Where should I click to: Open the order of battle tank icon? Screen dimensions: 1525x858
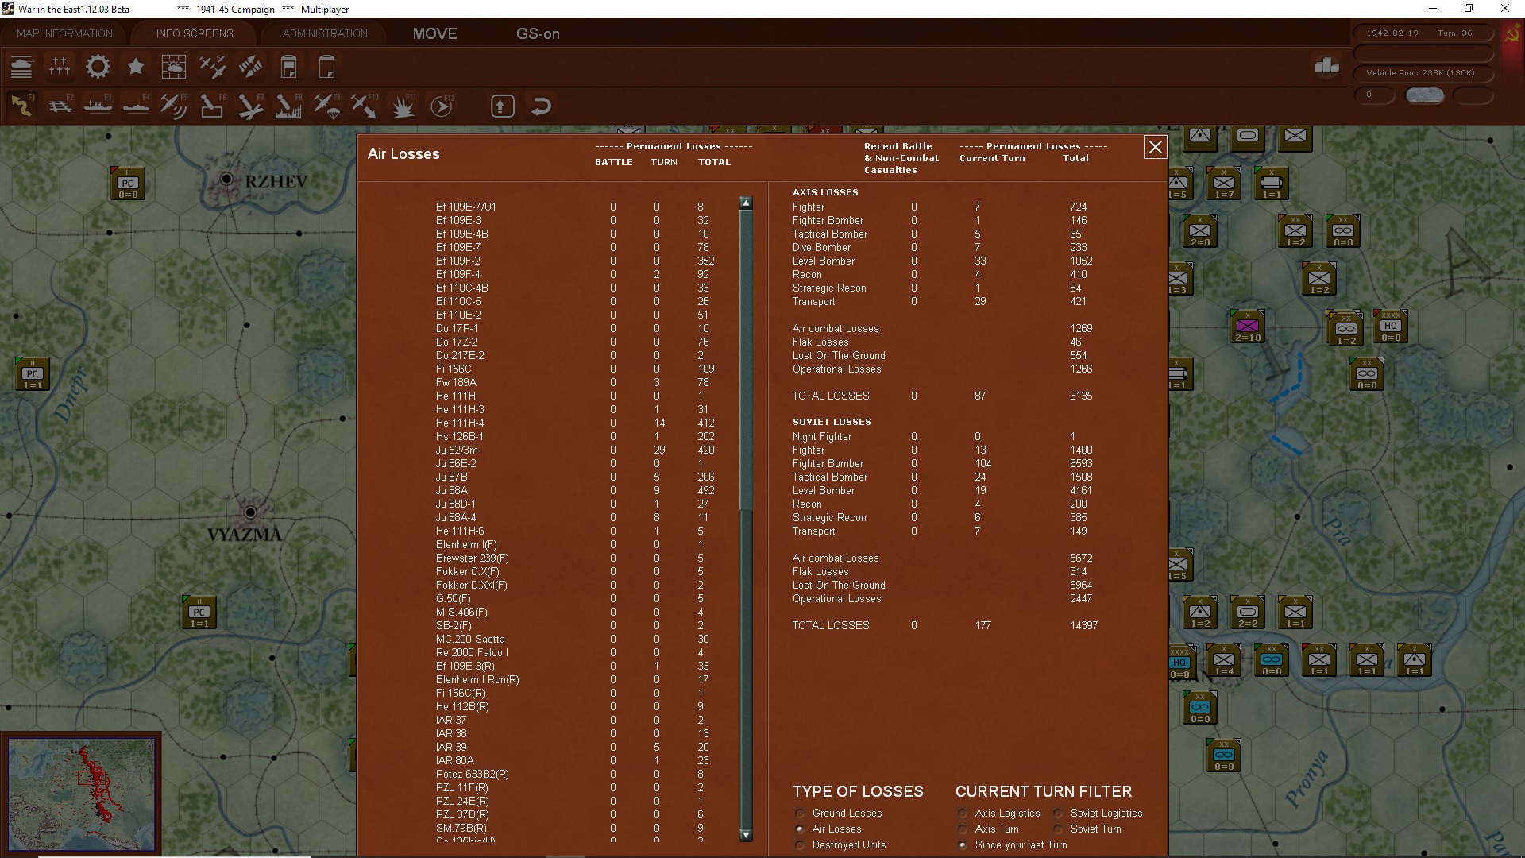[x=21, y=67]
